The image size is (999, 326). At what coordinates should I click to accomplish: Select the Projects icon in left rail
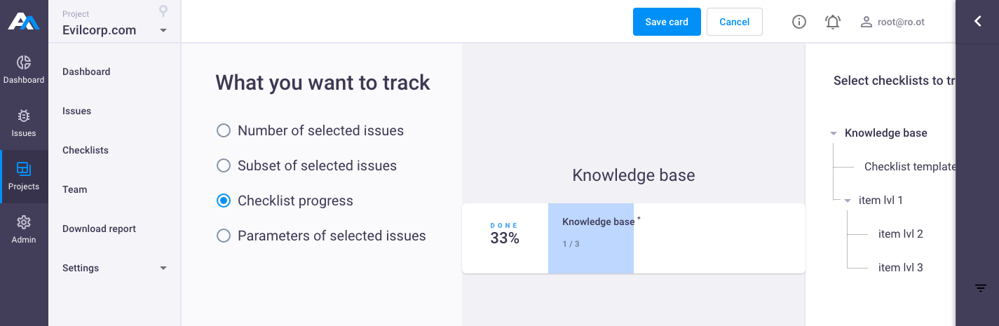tap(24, 169)
